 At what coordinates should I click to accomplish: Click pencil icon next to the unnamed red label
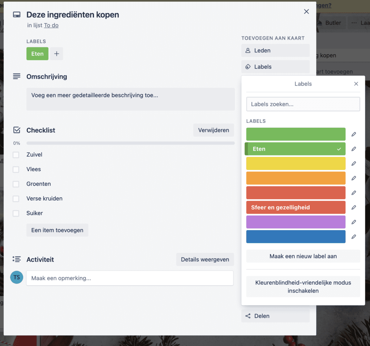[353, 193]
